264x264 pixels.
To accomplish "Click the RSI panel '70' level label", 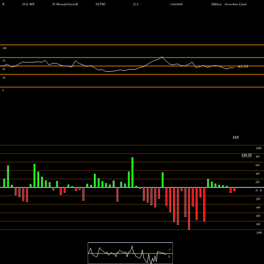I will pos(4,61).
